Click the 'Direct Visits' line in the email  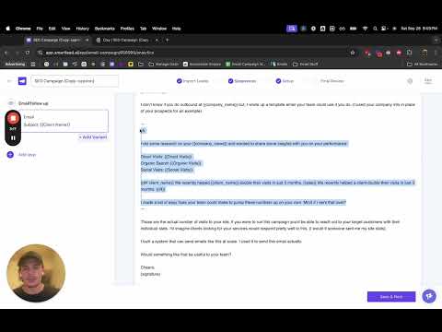(167, 157)
